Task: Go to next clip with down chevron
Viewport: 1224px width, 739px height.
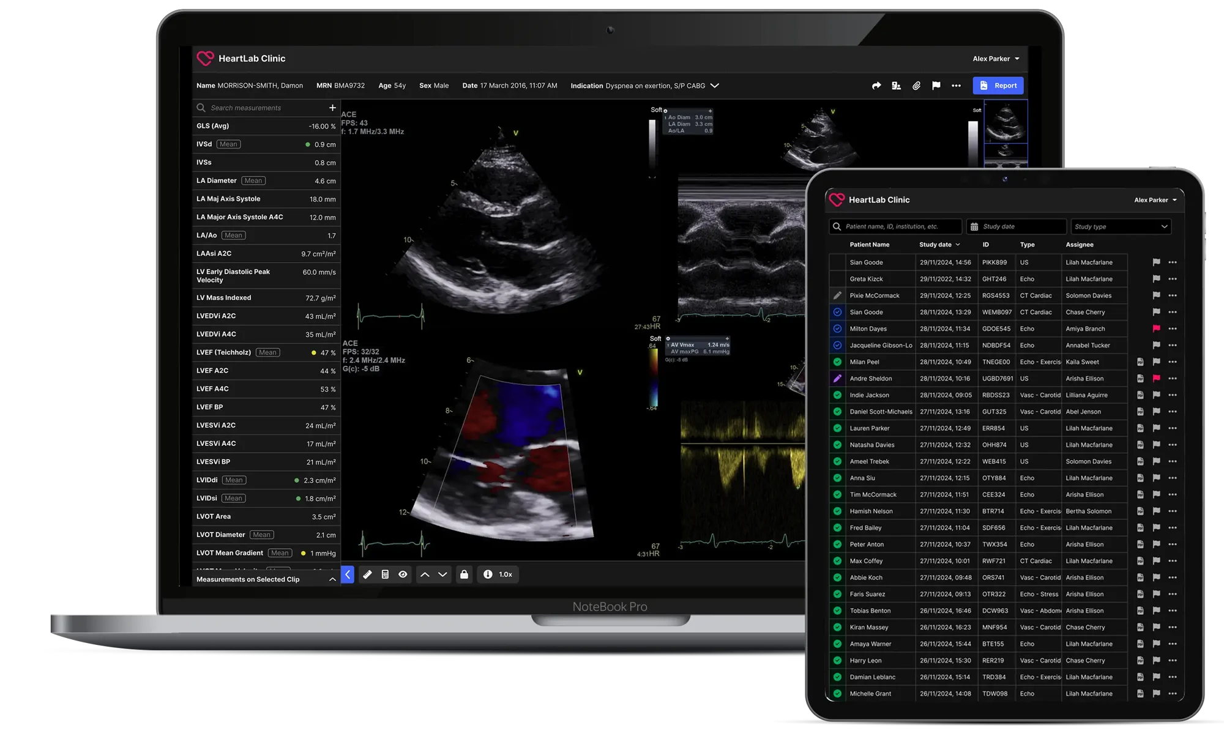Action: 442,574
